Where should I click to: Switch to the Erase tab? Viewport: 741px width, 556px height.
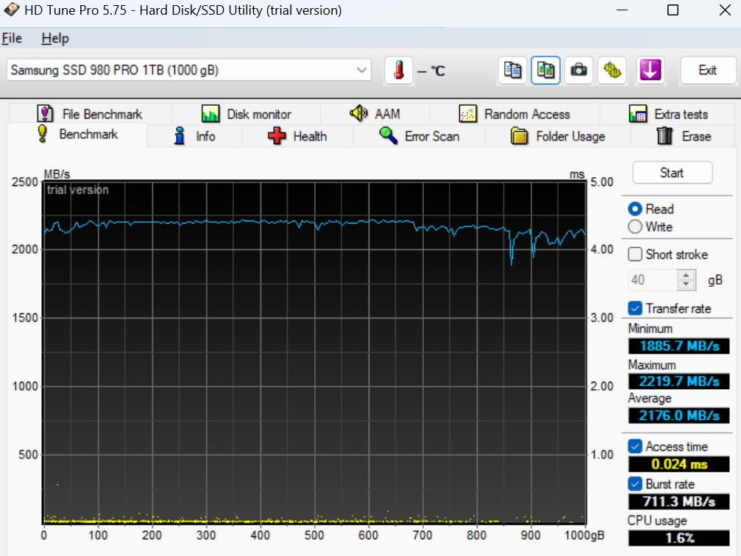click(x=684, y=136)
